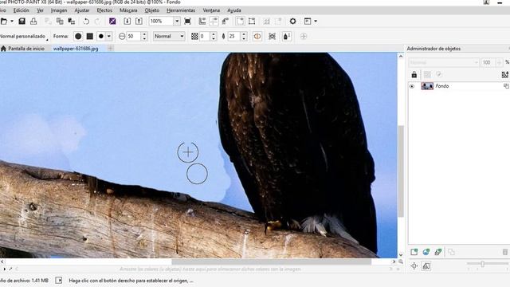This screenshot has width=510, height=287.
Task: Click the purple search content icon
Action: click(112, 22)
